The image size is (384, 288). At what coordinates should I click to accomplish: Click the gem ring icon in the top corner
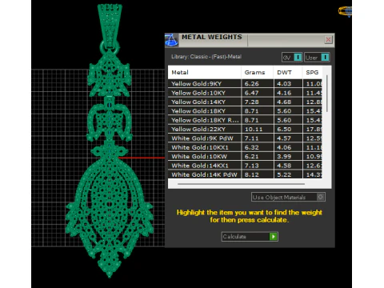(345, 11)
